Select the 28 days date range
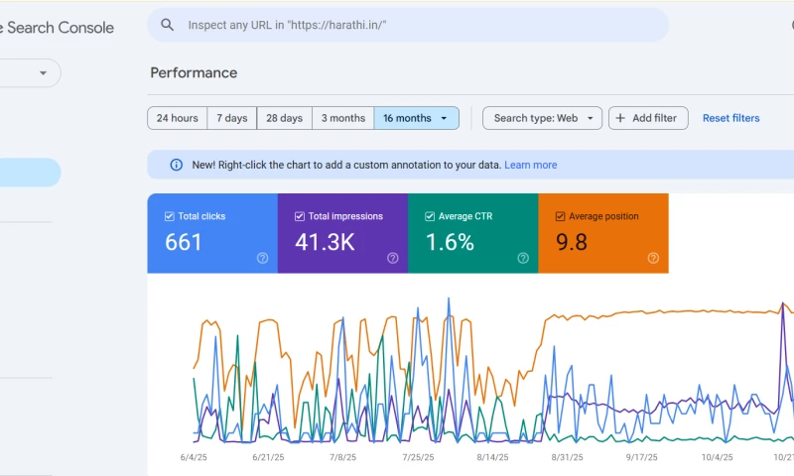 [x=284, y=118]
